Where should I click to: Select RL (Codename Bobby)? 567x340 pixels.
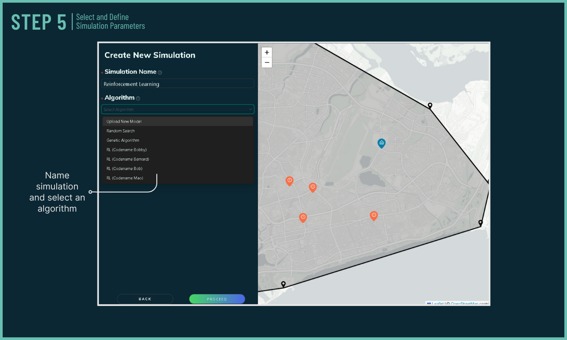178,150
